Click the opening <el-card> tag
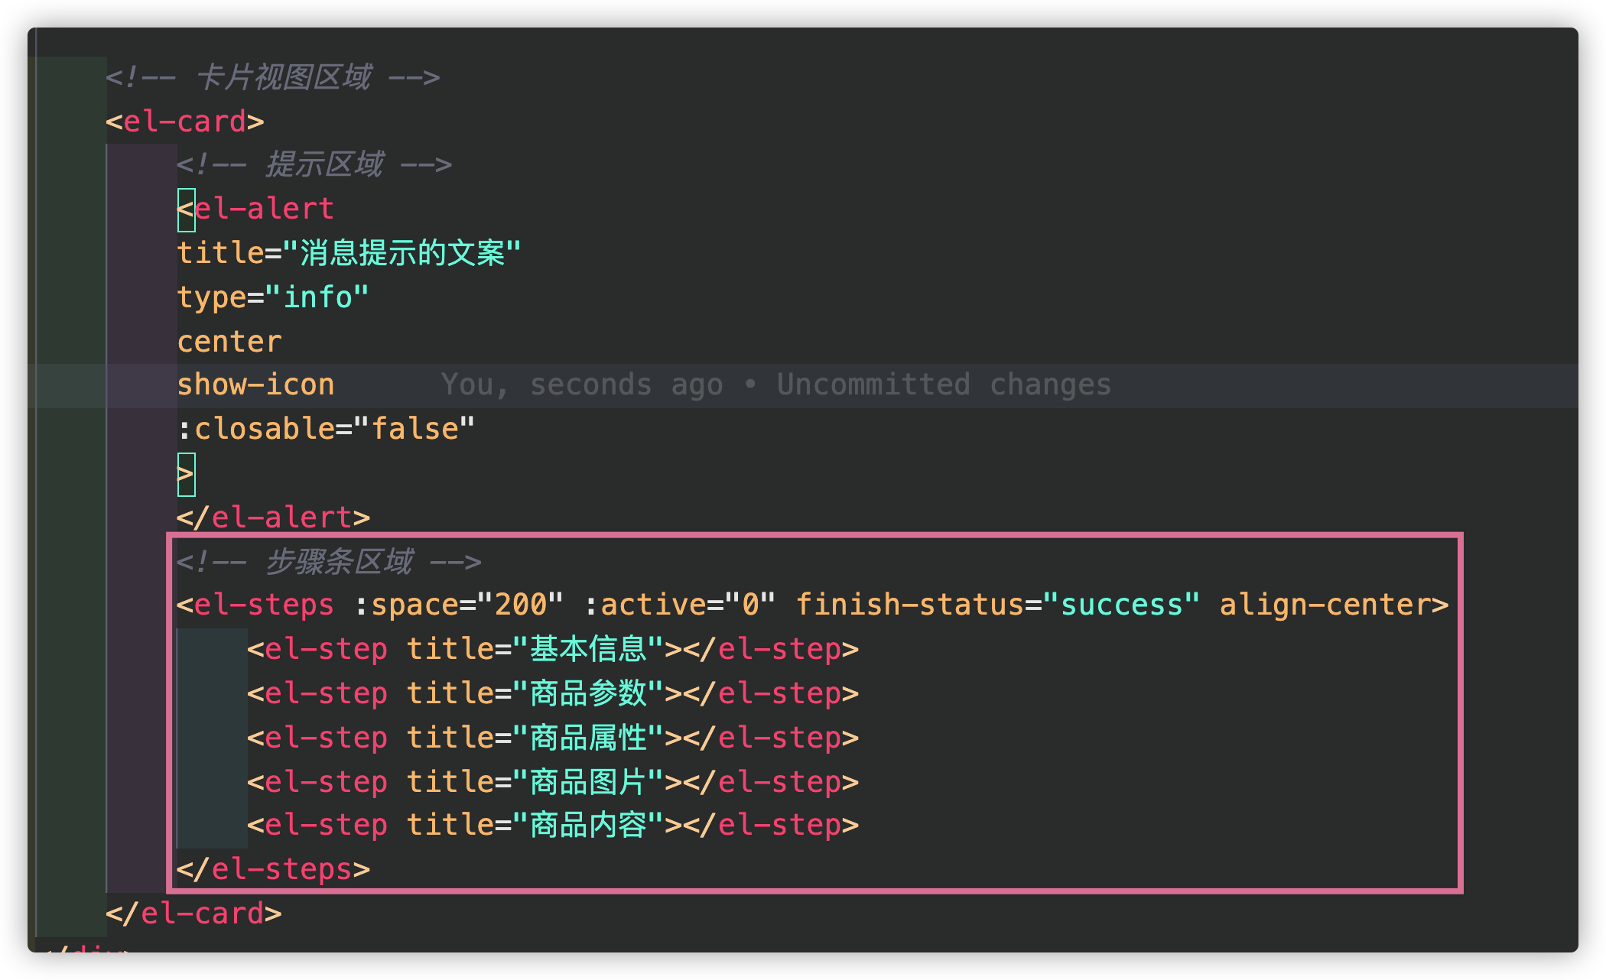The width and height of the screenshot is (1606, 980). point(185,121)
